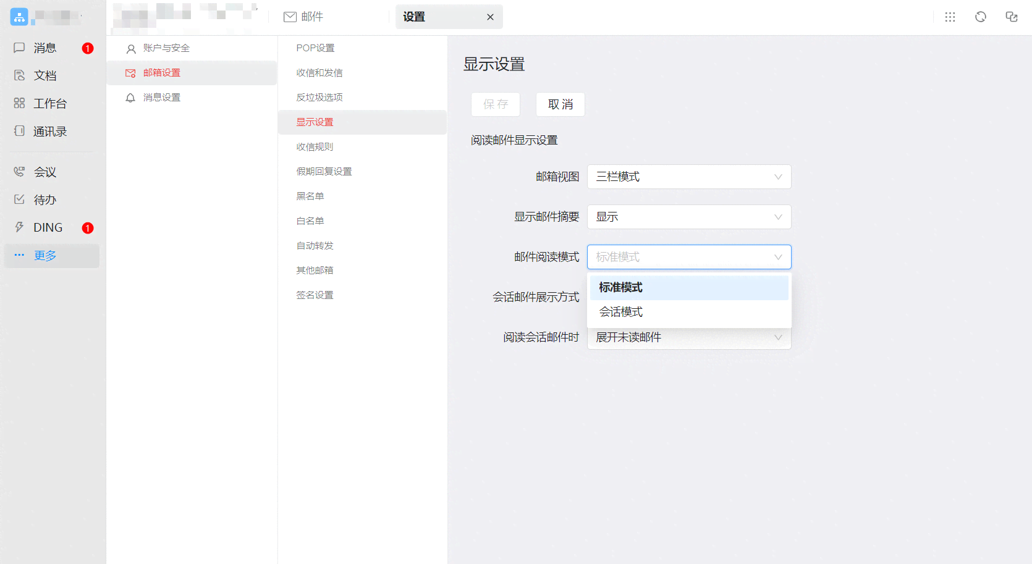Click the DING red notification badge

click(88, 228)
